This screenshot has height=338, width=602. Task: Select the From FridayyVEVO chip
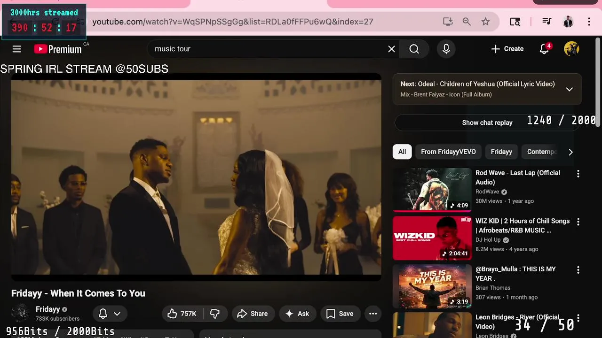(448, 152)
